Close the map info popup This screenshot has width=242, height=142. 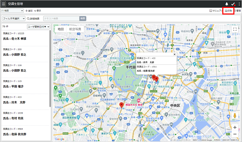click(175, 54)
